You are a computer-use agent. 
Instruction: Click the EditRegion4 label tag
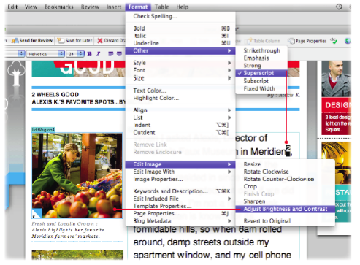click(x=43, y=130)
